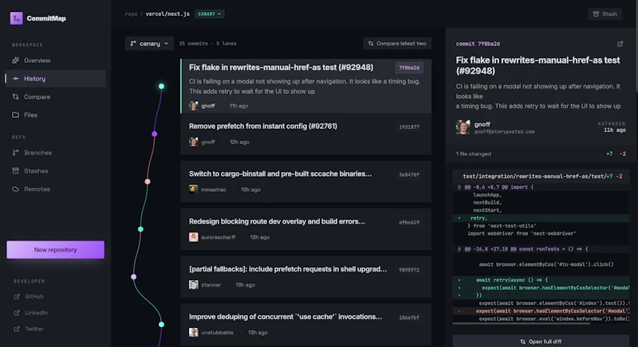Click the diff horizontal scrollbar
This screenshot has width=638, height=347.
522,324
